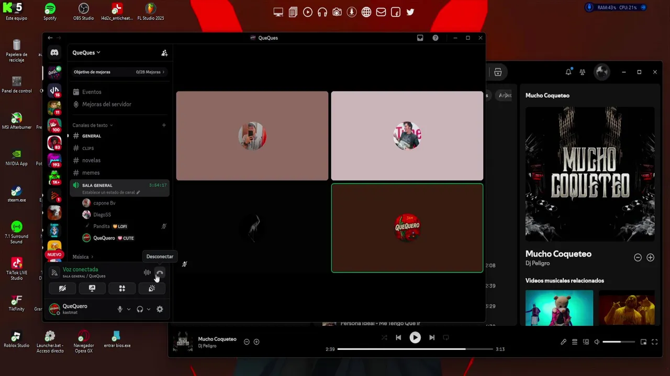Open the camera icon in the top launcher bar
This screenshot has width=670, height=376.
click(337, 12)
